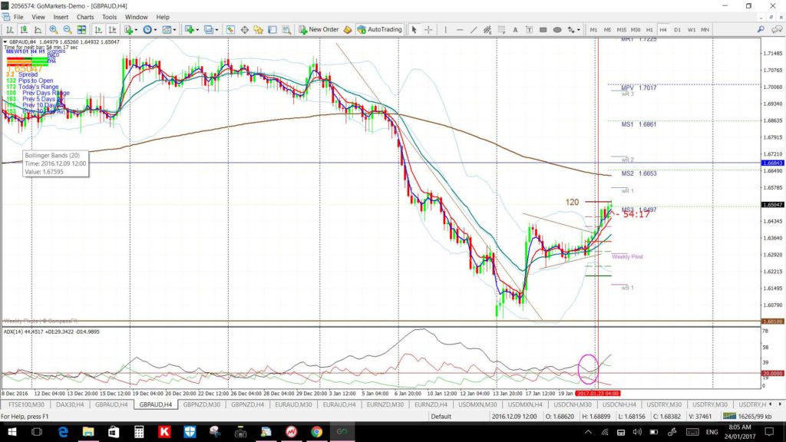Select the Fibonacci retracement tool
Image resolution: width=786 pixels, height=442 pixels.
(x=500, y=30)
